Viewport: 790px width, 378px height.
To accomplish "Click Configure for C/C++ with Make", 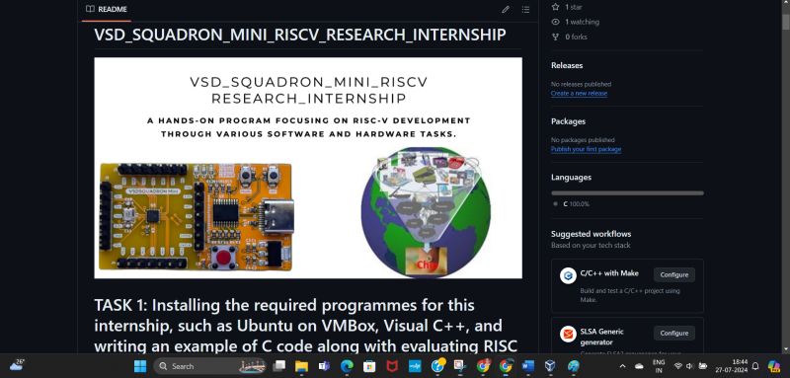I will pyautogui.click(x=674, y=274).
